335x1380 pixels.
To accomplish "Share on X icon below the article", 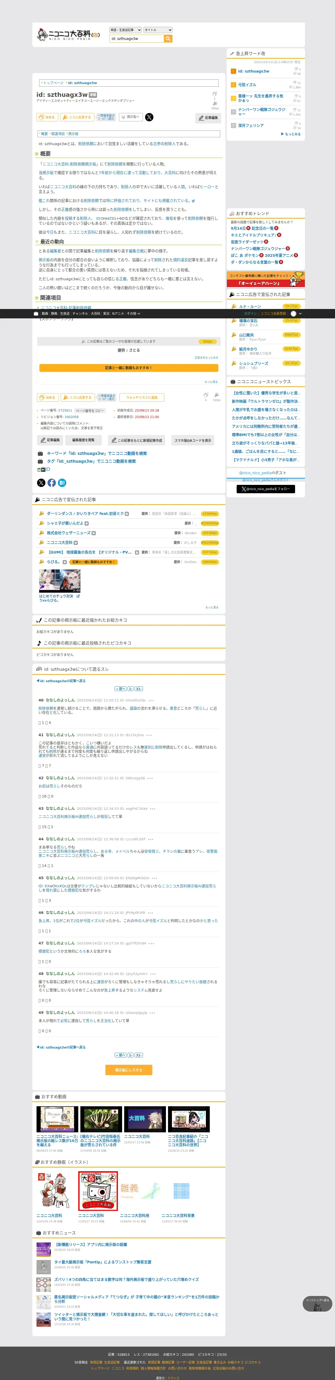I will [x=41, y=483].
